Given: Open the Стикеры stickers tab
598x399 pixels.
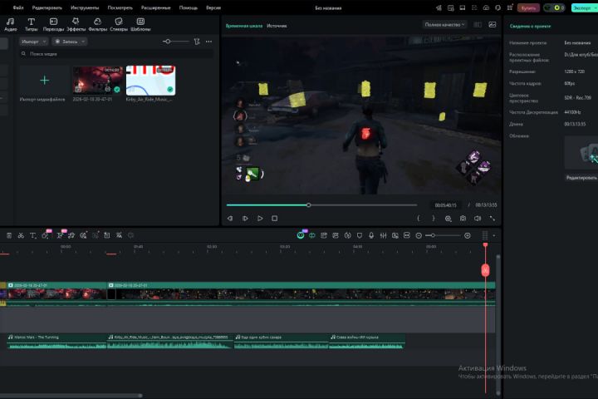Looking at the screenshot, I should [119, 24].
